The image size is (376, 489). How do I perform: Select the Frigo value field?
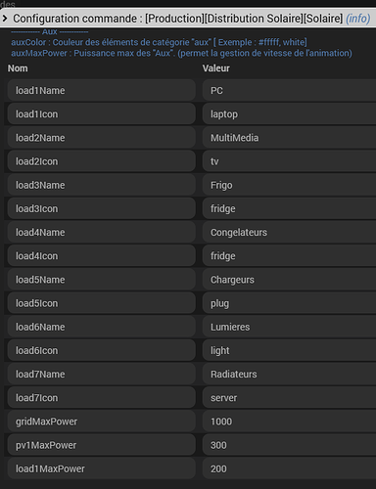(289, 185)
